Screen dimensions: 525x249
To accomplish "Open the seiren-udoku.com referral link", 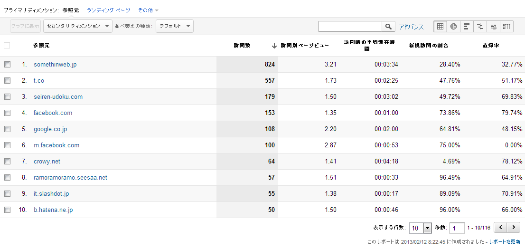I will pos(58,97).
